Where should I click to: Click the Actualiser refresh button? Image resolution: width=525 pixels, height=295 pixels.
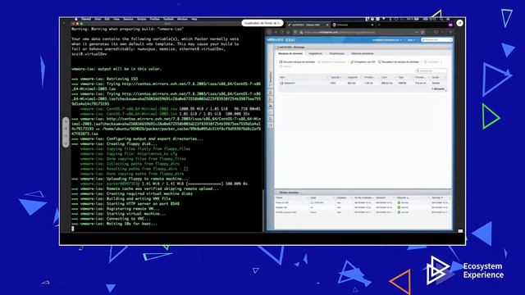click(431, 62)
